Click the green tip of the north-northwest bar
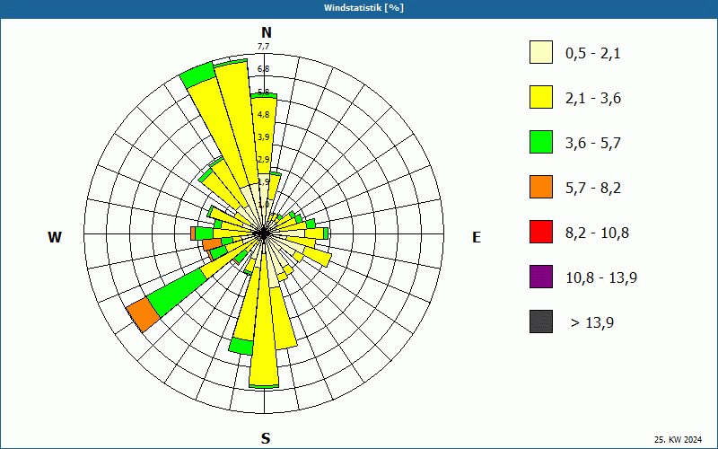This screenshot has width=718, height=449. pos(197,75)
